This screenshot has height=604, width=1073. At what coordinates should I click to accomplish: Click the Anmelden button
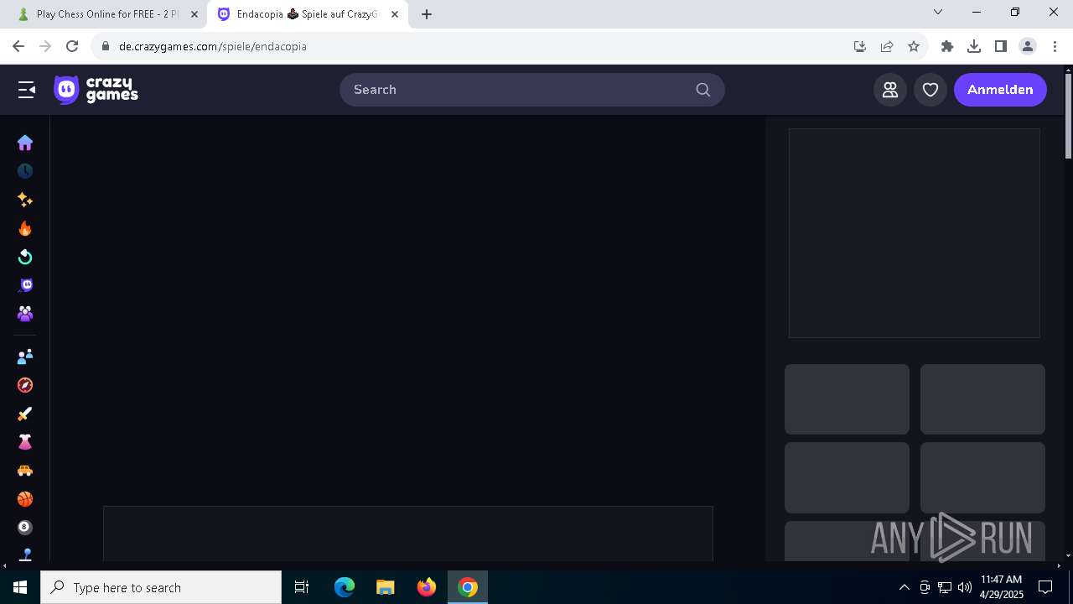(x=1000, y=90)
